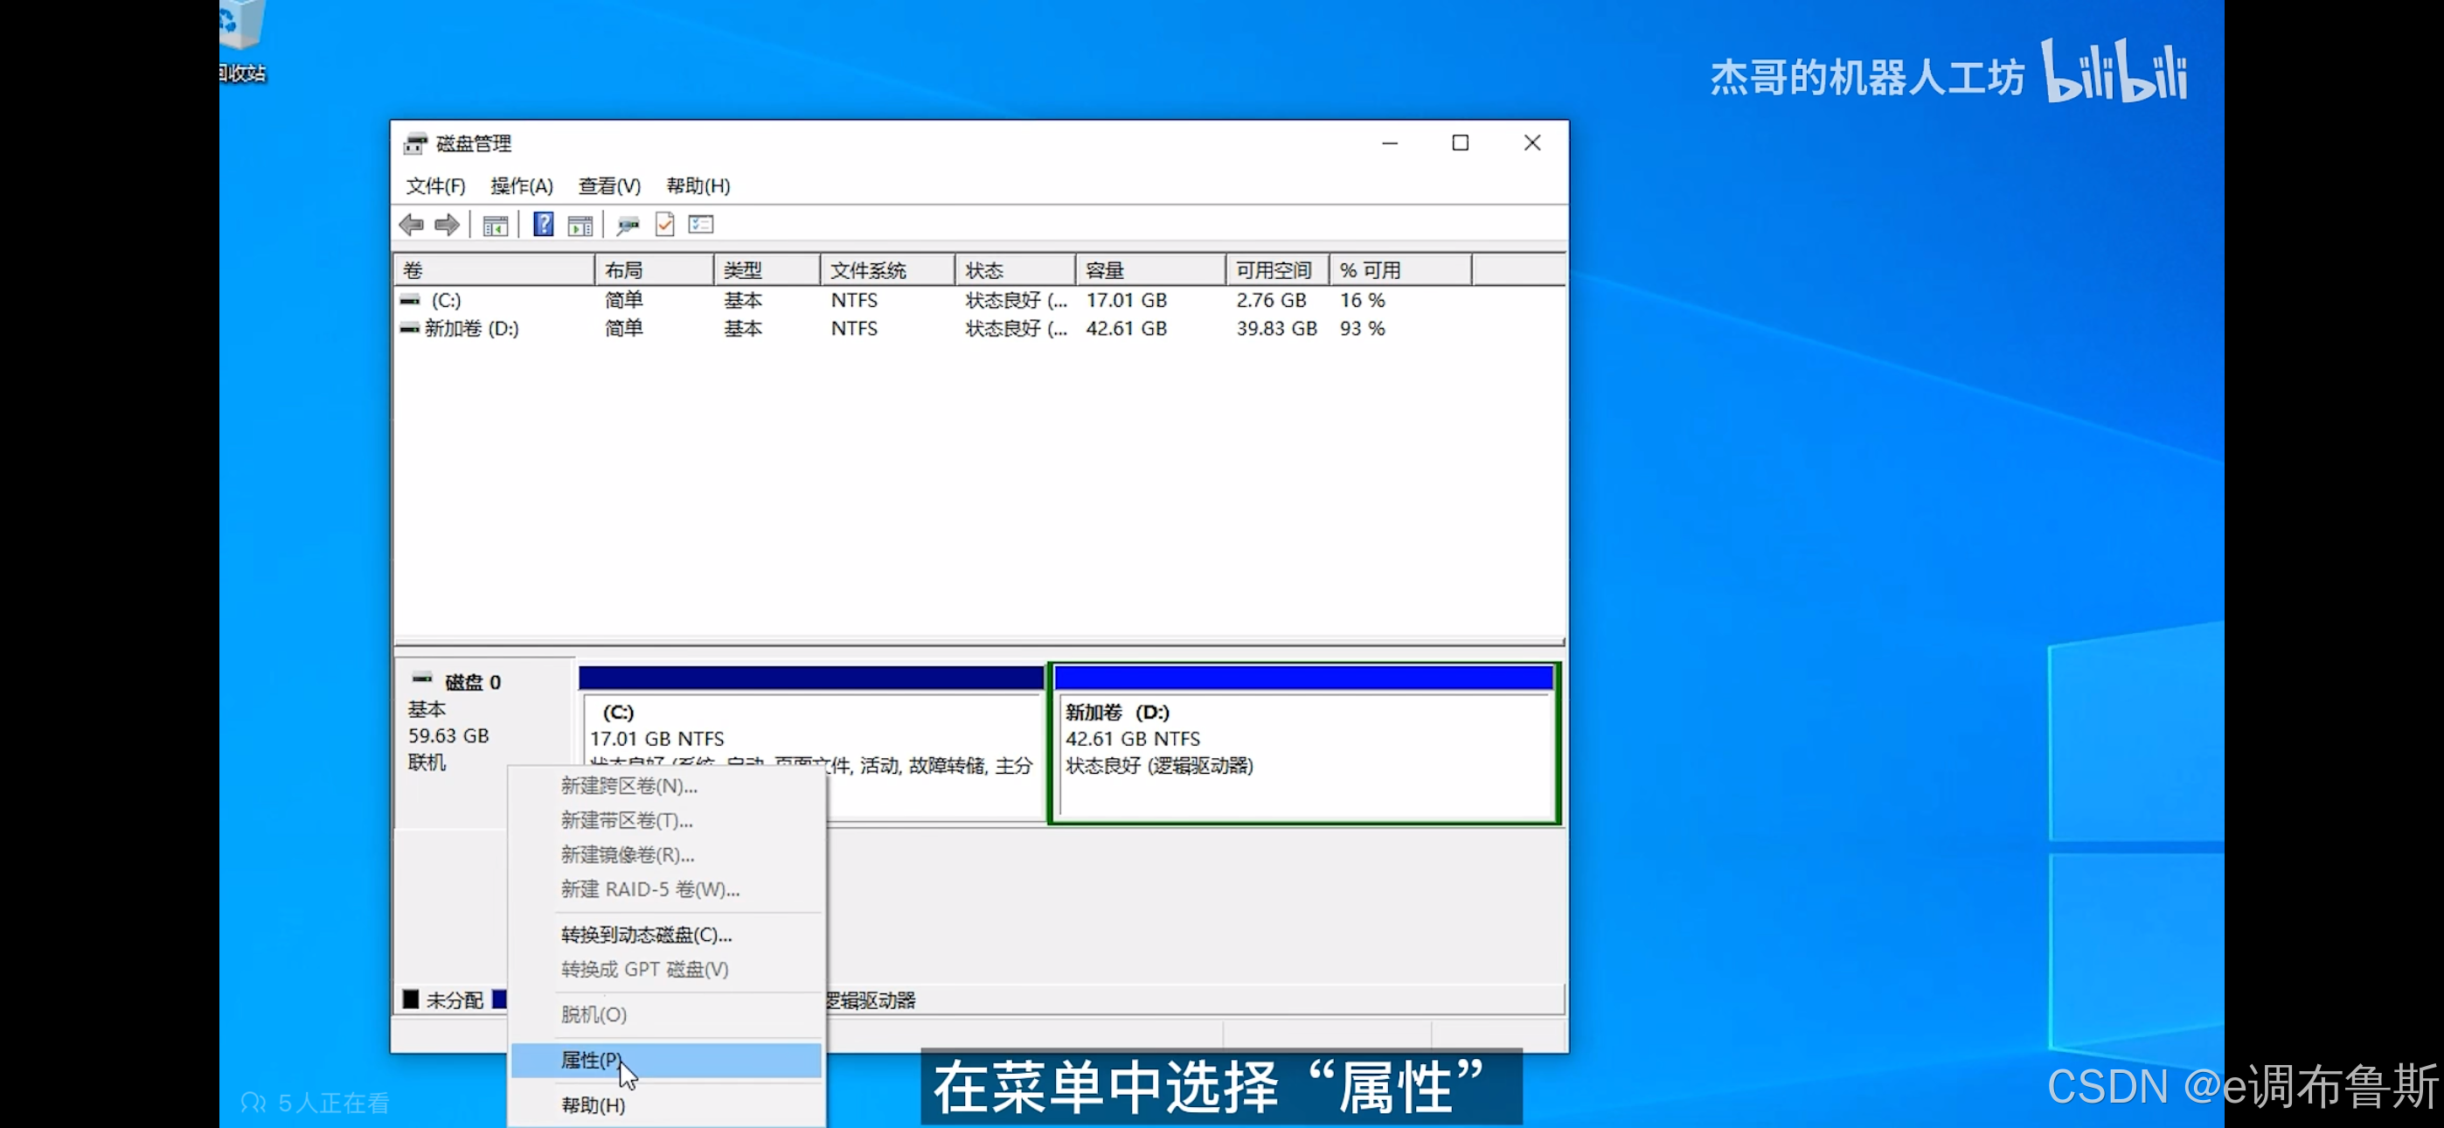Sort by the 状态 column header
The height and width of the screenshot is (1128, 2444).
[1015, 270]
